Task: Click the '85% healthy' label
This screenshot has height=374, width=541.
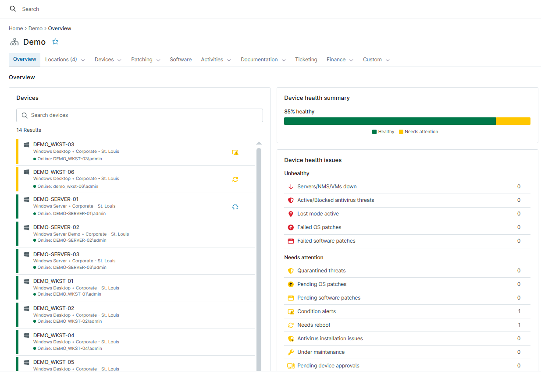Action: [x=299, y=112]
